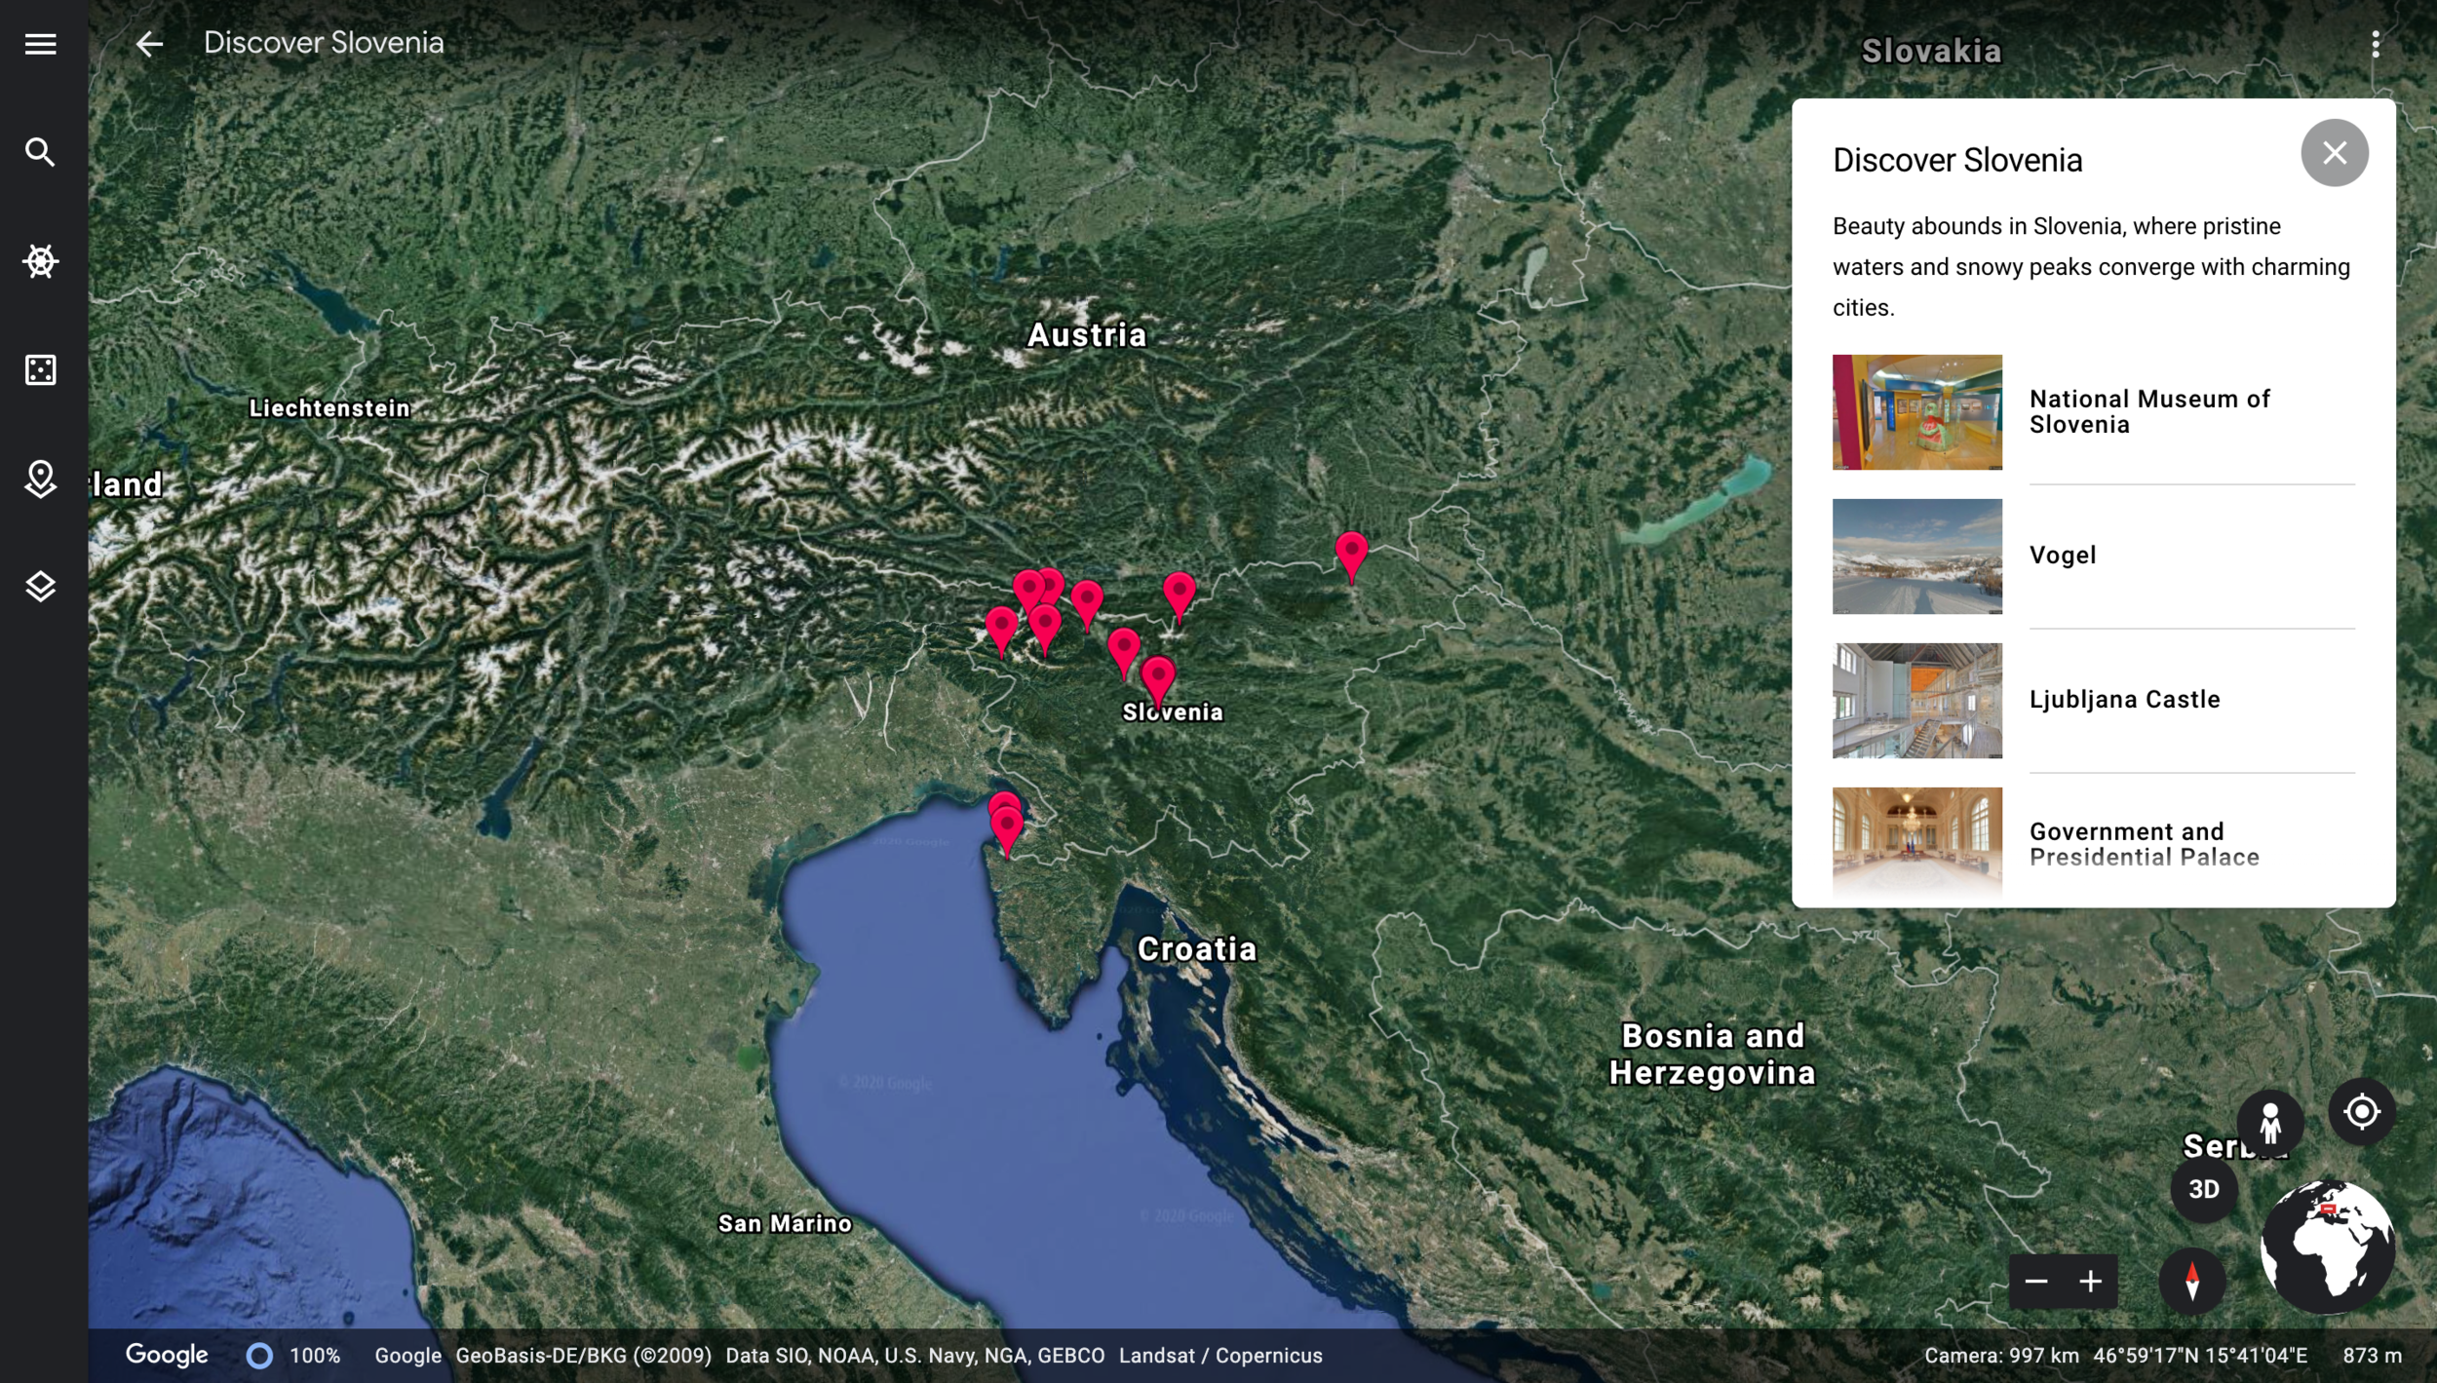Click the zoom out minus button
This screenshot has height=1383, width=2437.
click(x=2035, y=1282)
